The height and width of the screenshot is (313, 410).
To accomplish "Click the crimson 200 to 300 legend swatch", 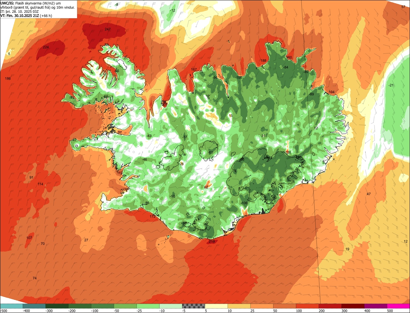I will [330, 306].
